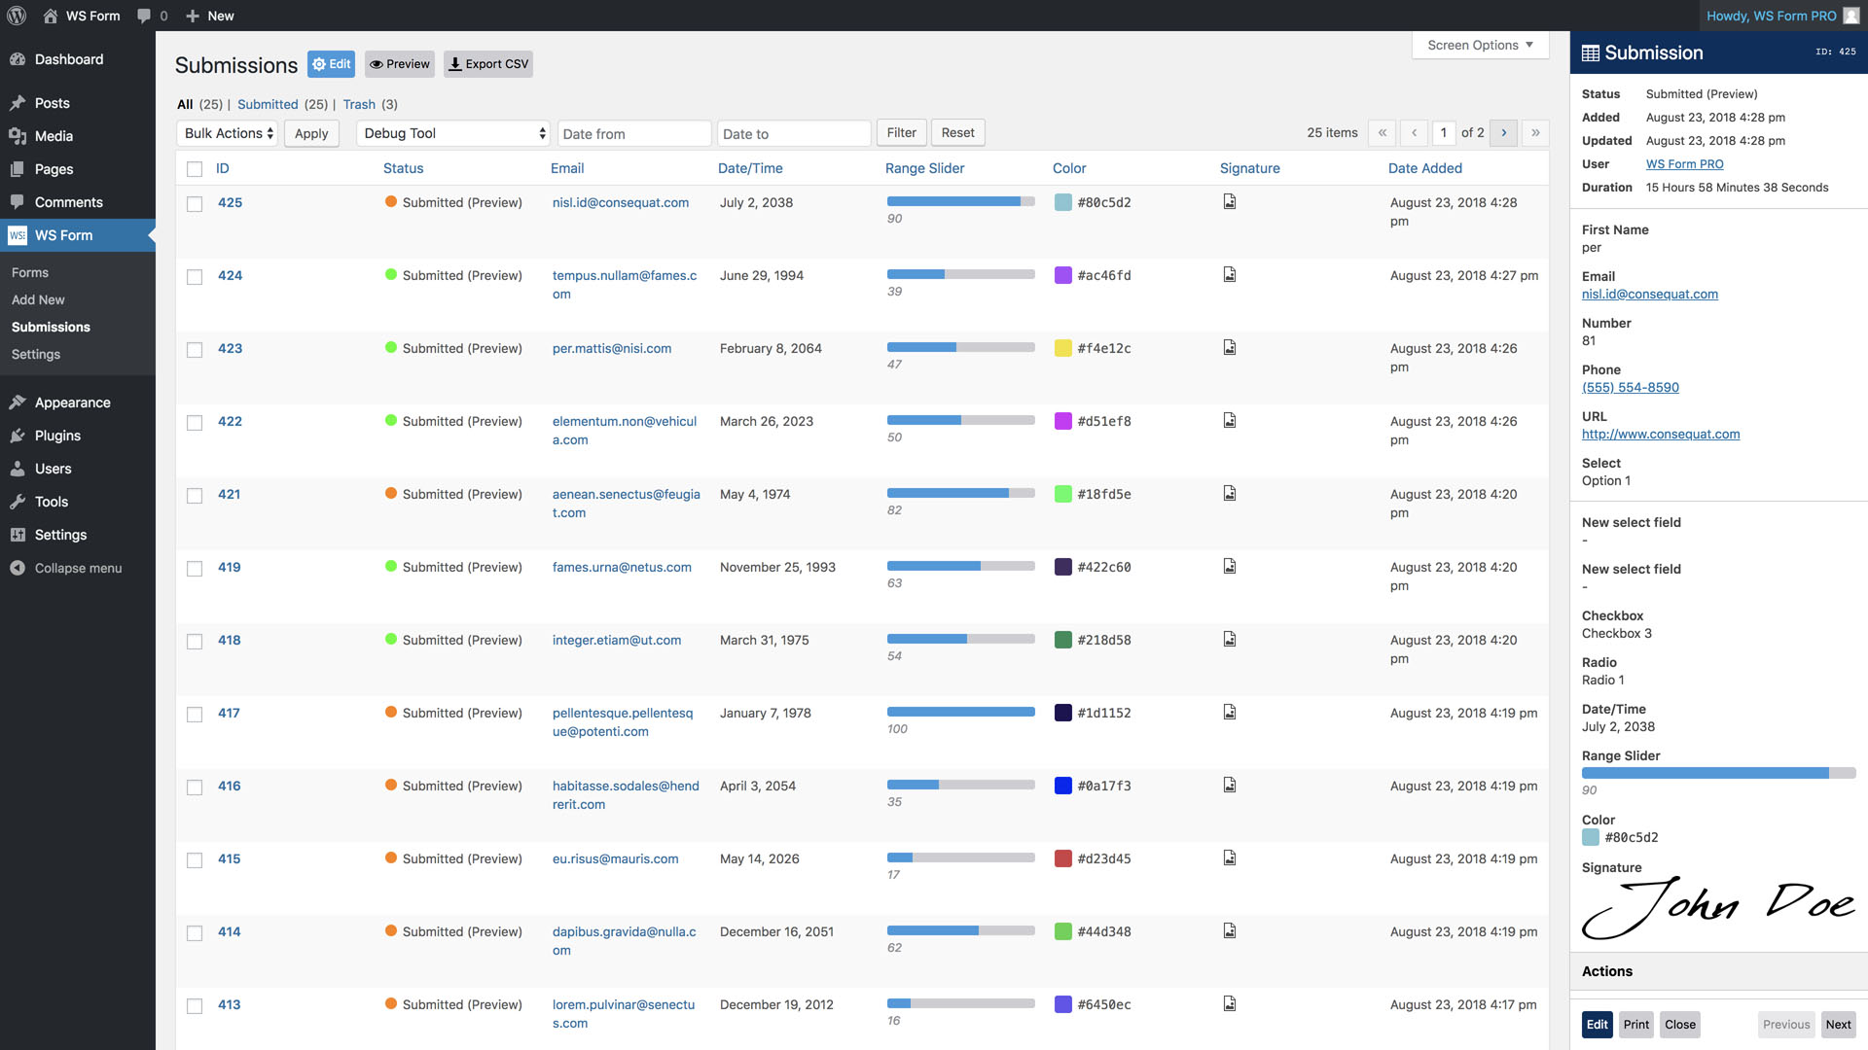Click the WordPress logo in admin bar
The height and width of the screenshot is (1050, 1868).
[x=17, y=16]
